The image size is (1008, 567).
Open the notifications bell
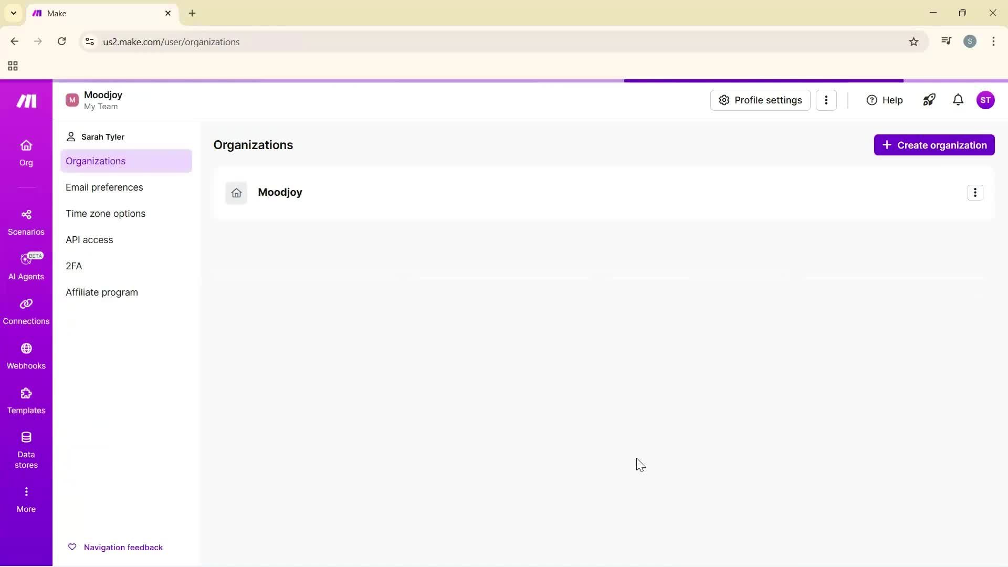958,100
